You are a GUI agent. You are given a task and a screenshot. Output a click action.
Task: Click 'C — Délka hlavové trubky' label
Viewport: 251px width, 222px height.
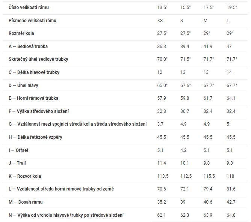coord(34,72)
